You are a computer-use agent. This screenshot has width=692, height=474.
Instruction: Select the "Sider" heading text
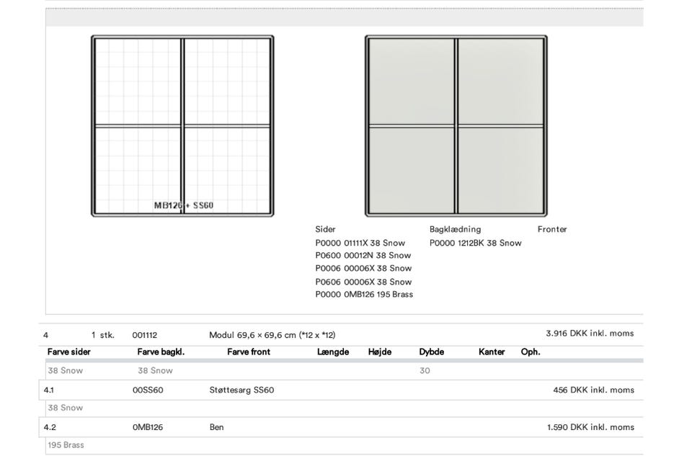tap(325, 229)
